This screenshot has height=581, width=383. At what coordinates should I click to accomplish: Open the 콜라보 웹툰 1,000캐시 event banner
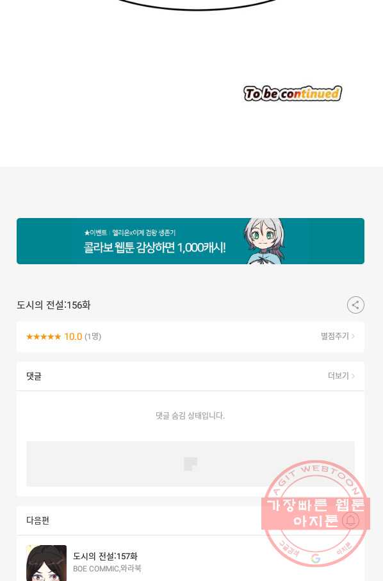tap(190, 241)
